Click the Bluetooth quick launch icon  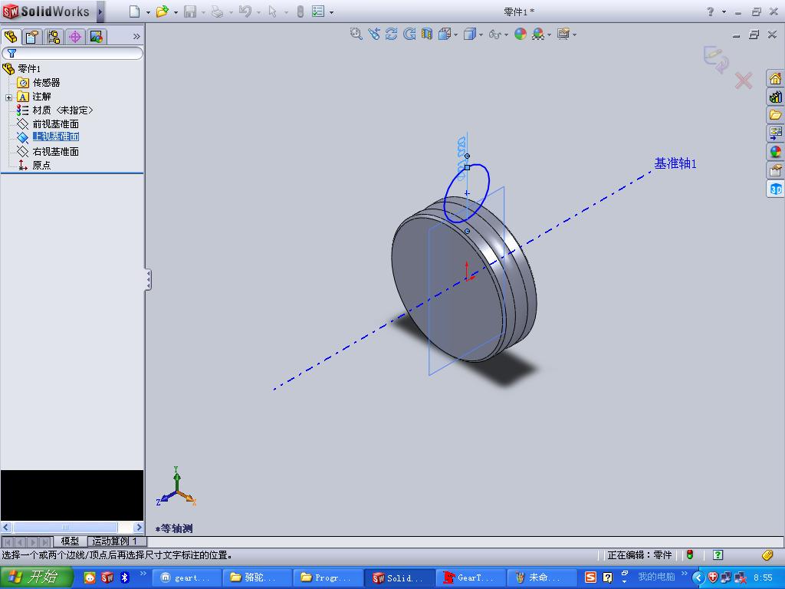point(125,577)
